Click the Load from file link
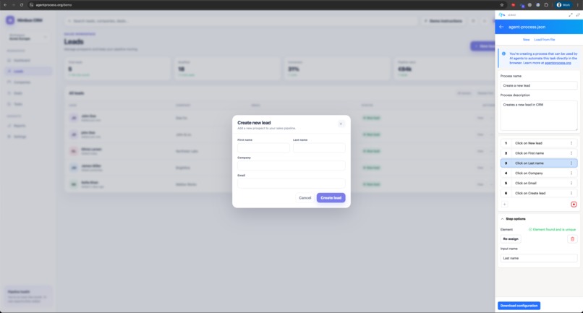This screenshot has height=313, width=583. pyautogui.click(x=545, y=40)
